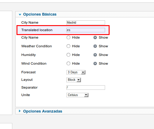This screenshot has height=129, width=154.
Task: Open the Layout Block dropdown
Action: pyautogui.click(x=74, y=80)
